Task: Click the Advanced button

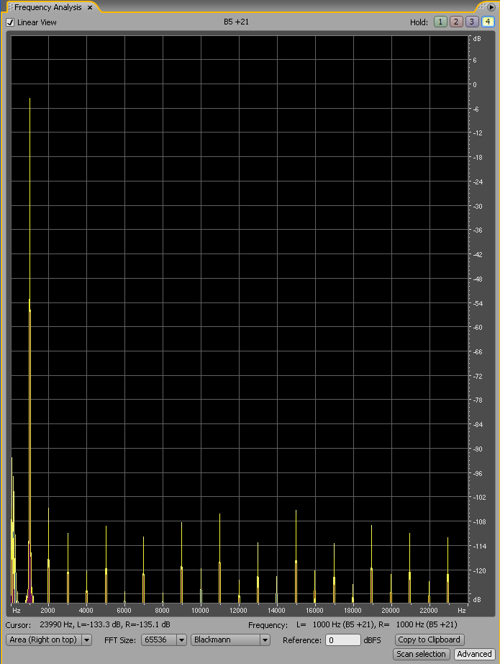Action: [474, 654]
